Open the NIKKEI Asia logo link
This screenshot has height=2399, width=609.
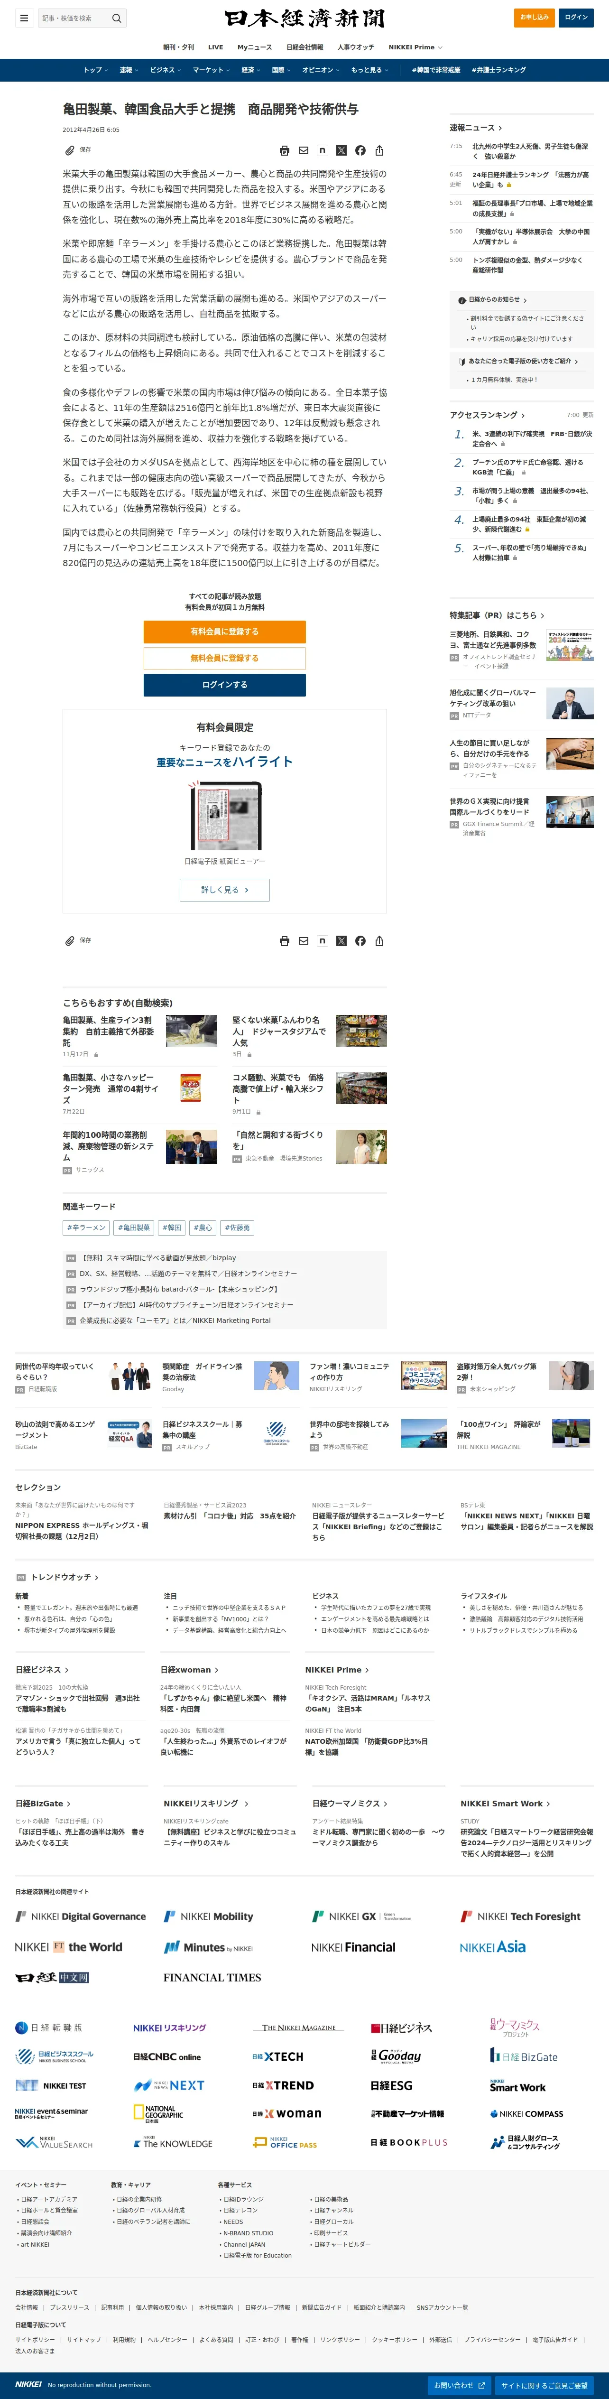tap(493, 1947)
